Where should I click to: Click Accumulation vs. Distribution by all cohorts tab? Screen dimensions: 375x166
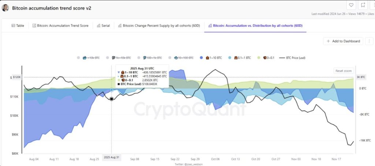click(x=255, y=26)
